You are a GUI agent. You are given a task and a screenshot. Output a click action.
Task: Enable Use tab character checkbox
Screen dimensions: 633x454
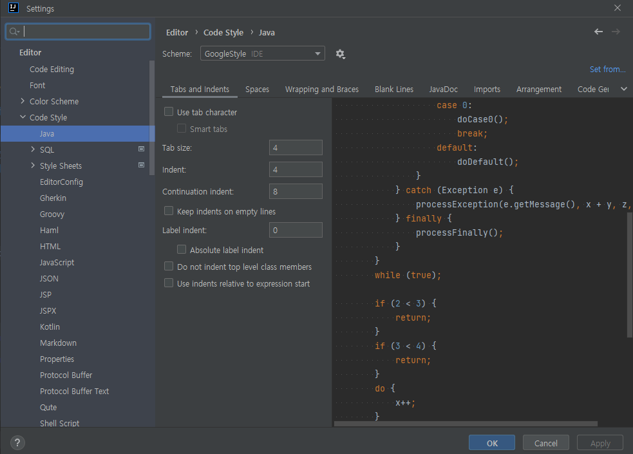point(169,112)
